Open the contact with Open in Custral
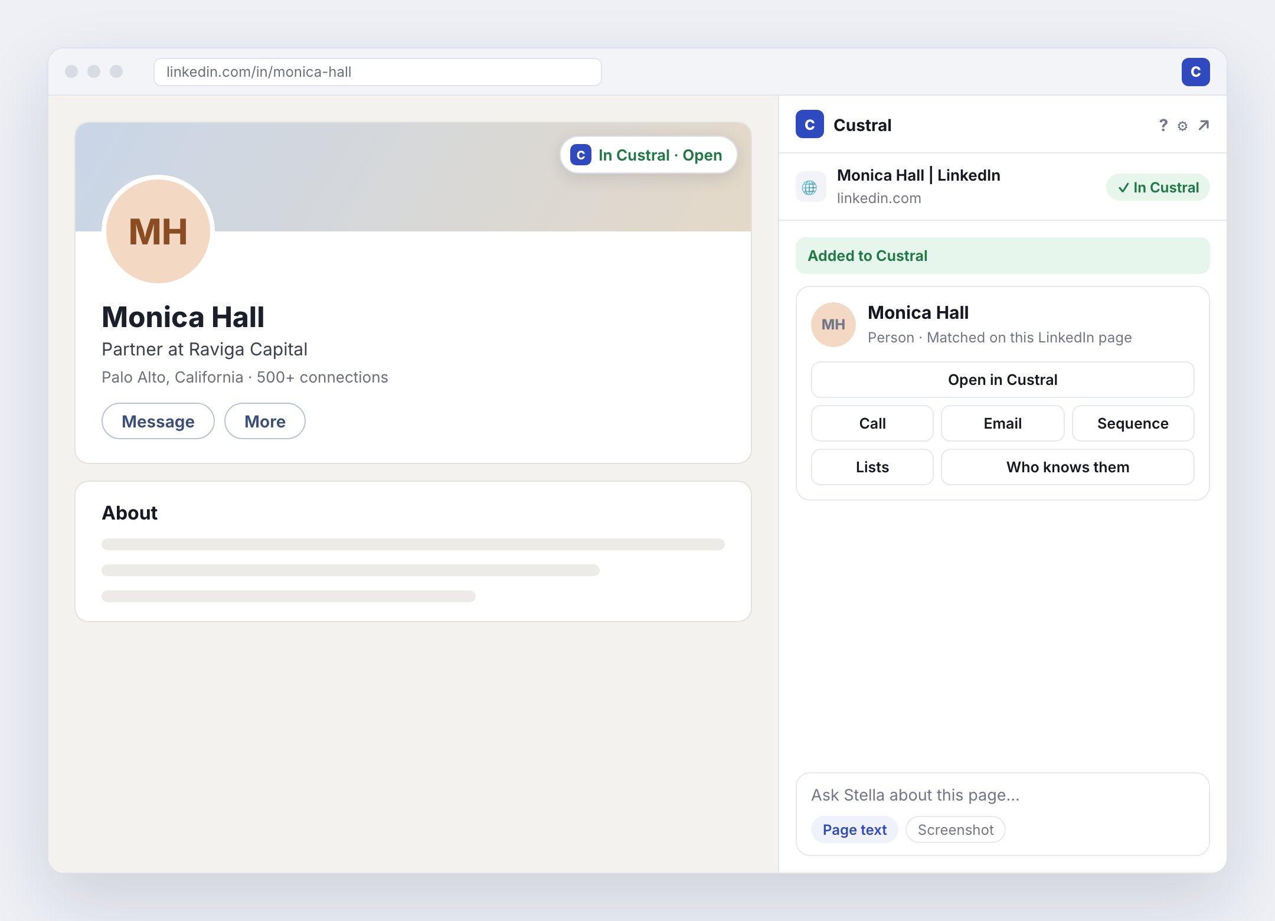1275x921 pixels. pos(1002,380)
